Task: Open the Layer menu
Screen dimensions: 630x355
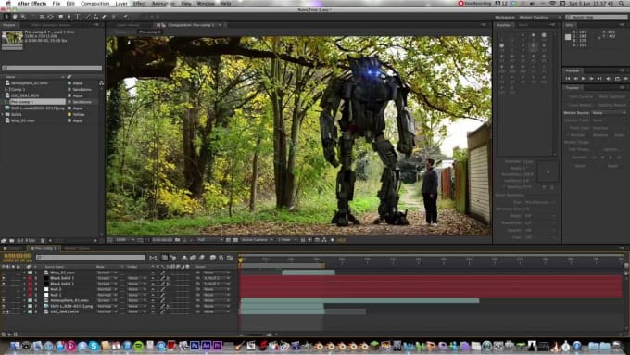Action: pos(121,3)
